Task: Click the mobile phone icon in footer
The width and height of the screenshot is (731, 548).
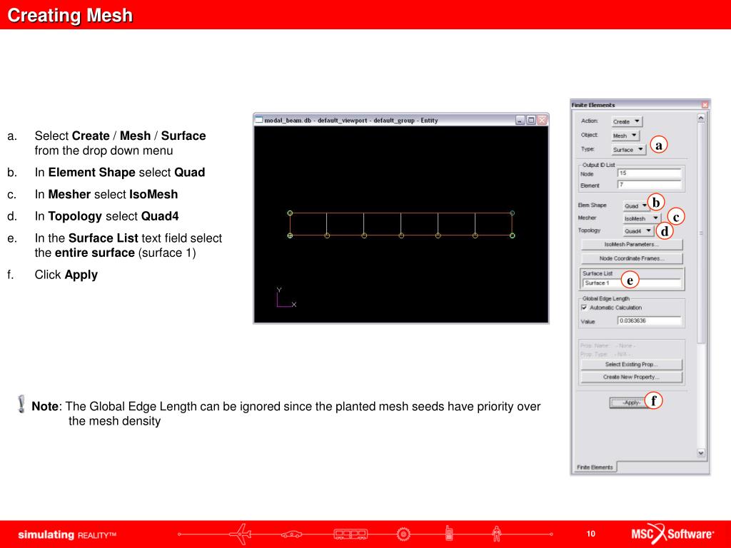Action: (x=449, y=533)
